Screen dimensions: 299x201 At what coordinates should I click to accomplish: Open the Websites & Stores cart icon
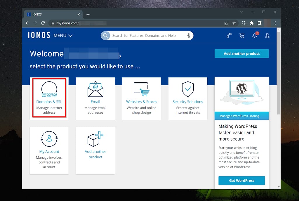pos(142,89)
